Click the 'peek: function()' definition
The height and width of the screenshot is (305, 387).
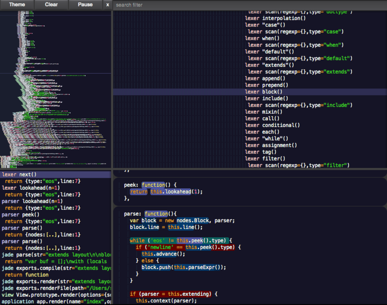click(x=150, y=185)
